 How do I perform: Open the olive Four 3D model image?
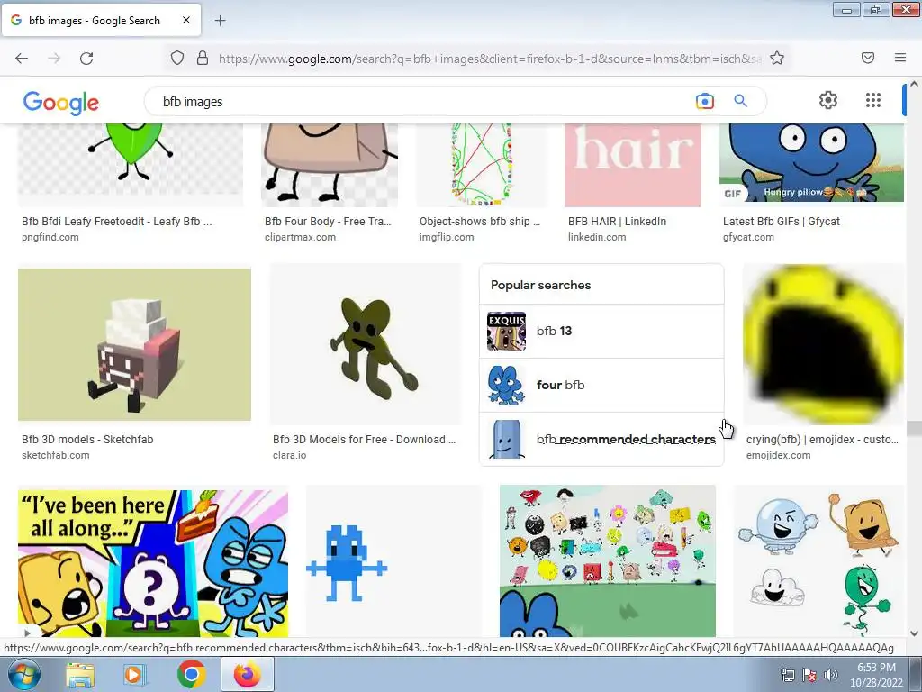(366, 344)
